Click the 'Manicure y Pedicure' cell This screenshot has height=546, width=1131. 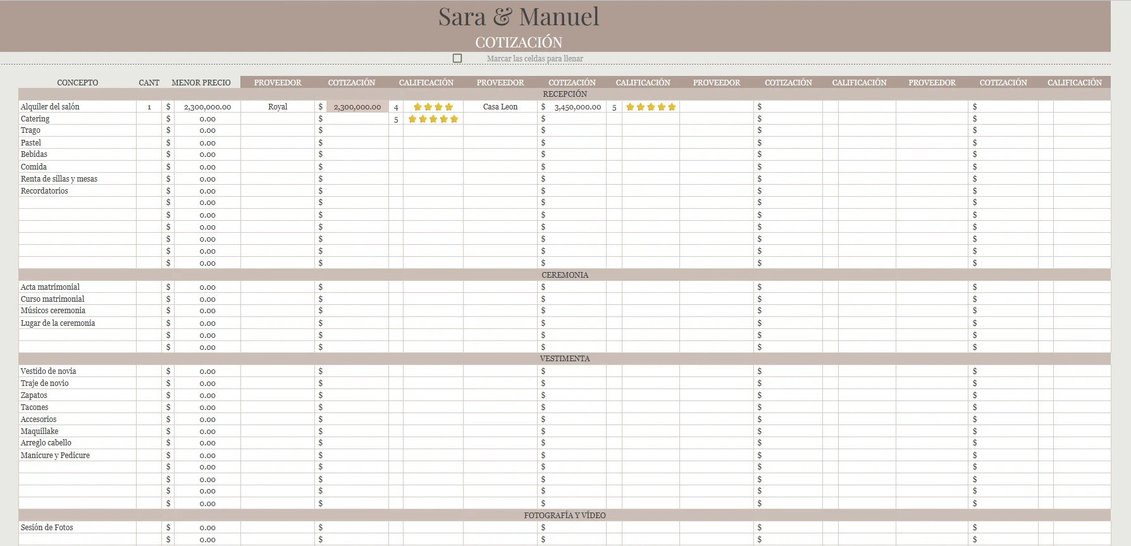coord(78,456)
